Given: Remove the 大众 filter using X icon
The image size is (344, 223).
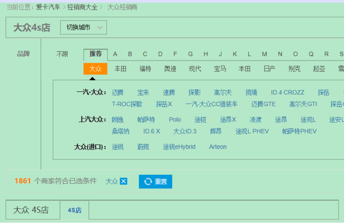Looking at the screenshot, I should click(x=123, y=181).
